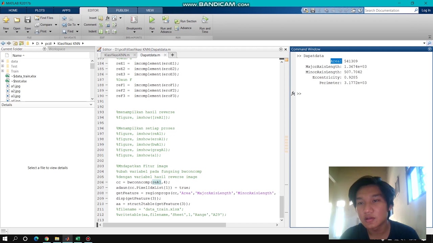Close the Dapatdata.m editor tab
The image size is (433, 243).
[x=165, y=55]
